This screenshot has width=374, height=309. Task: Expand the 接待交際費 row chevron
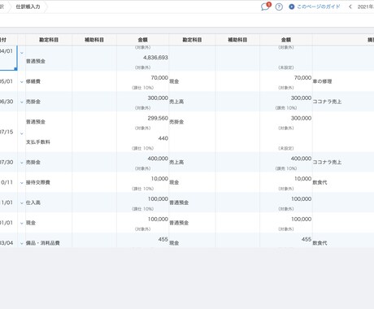(22, 183)
